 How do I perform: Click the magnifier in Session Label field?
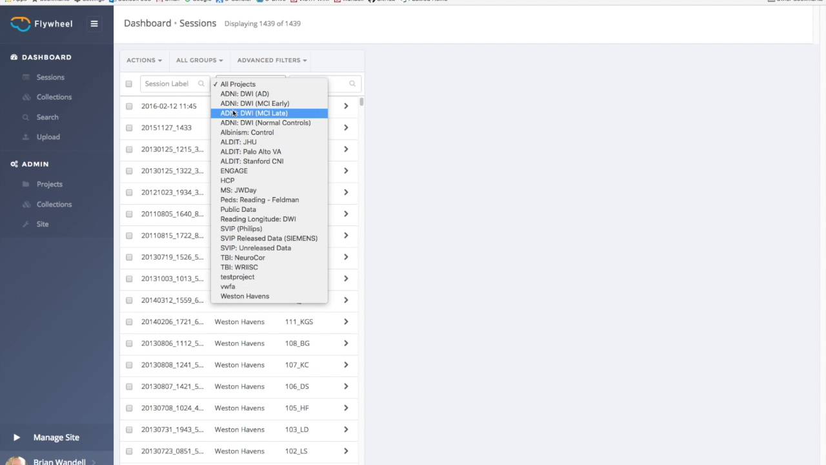click(201, 84)
